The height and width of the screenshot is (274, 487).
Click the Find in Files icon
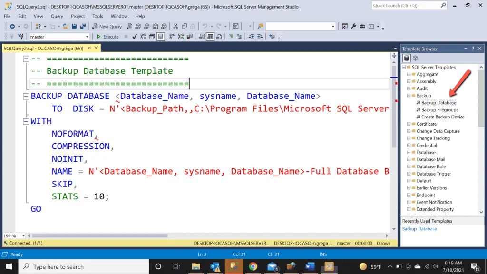tap(260, 27)
